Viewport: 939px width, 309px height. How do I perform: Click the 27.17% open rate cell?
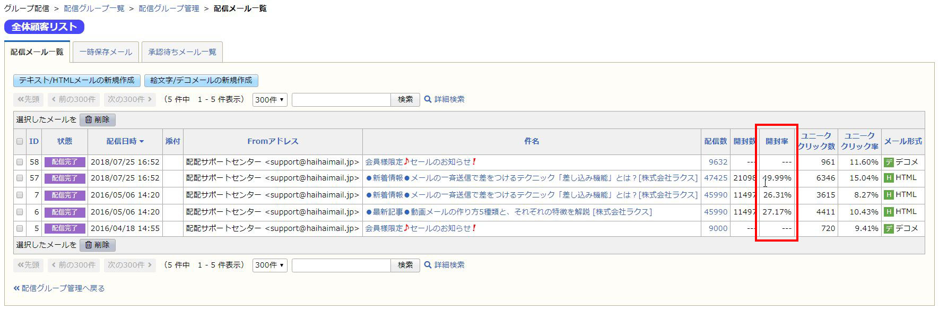pos(777,212)
